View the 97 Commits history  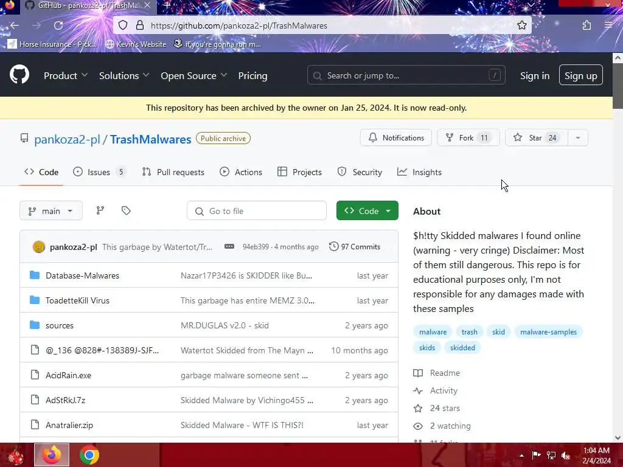[x=355, y=247]
